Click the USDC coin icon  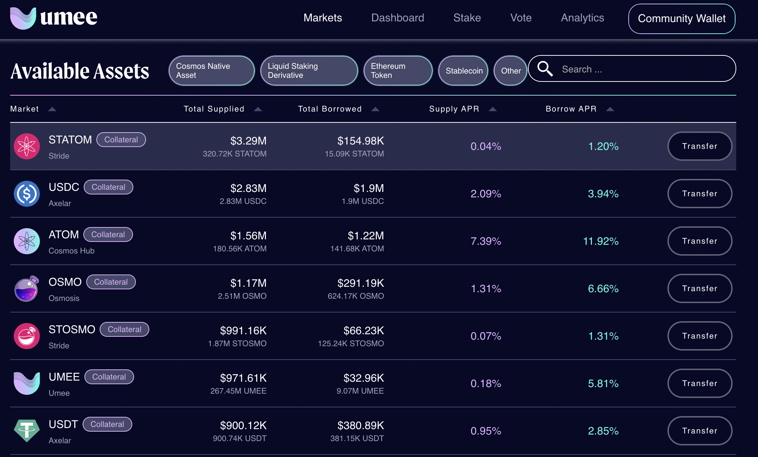[x=27, y=194]
